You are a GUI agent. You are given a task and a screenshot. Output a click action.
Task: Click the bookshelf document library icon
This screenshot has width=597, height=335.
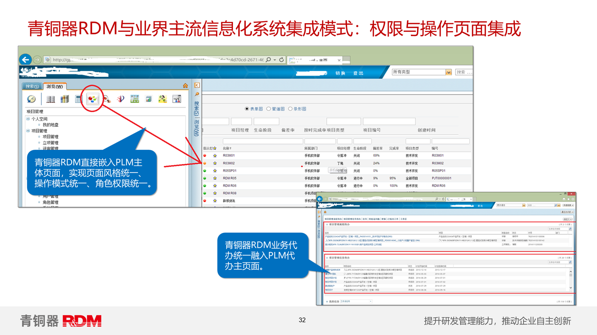(64, 98)
